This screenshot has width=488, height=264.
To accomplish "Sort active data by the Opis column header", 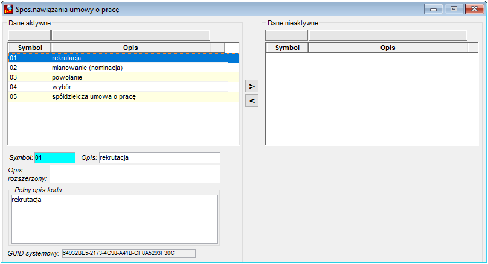I will [130, 48].
